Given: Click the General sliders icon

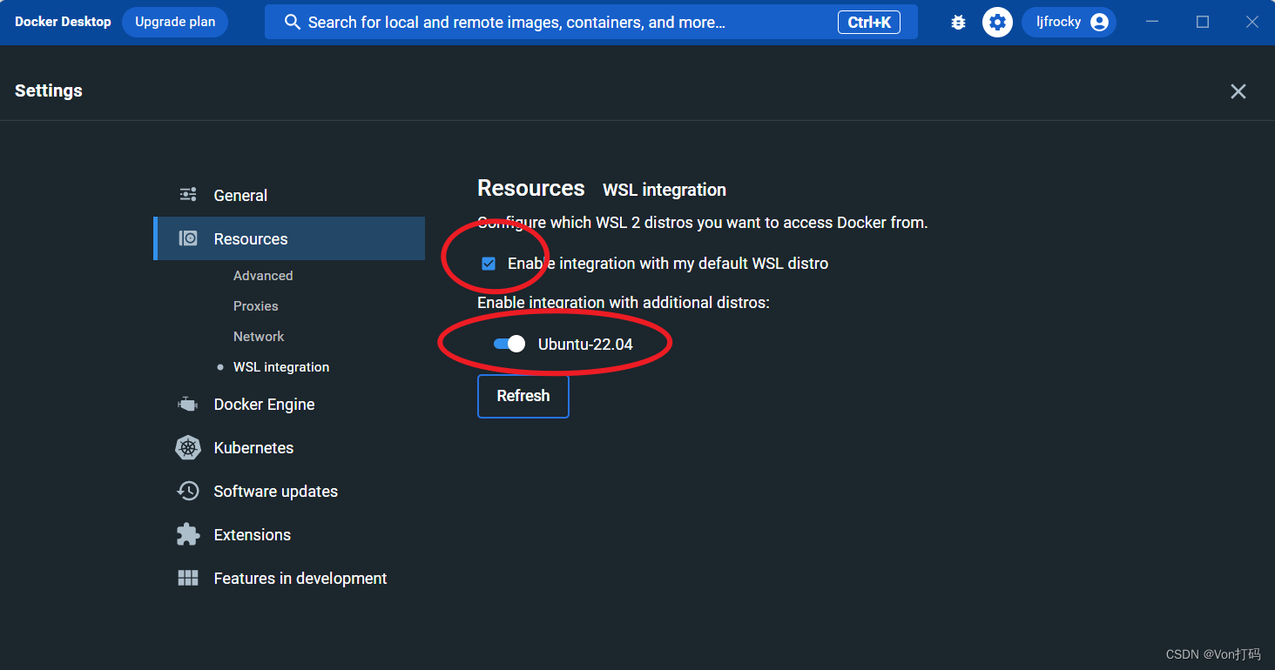Looking at the screenshot, I should tap(187, 195).
